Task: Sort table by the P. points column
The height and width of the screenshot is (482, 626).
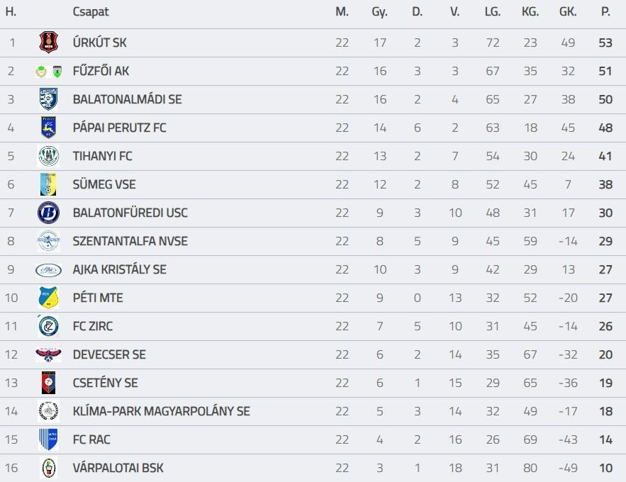Action: coord(605,12)
